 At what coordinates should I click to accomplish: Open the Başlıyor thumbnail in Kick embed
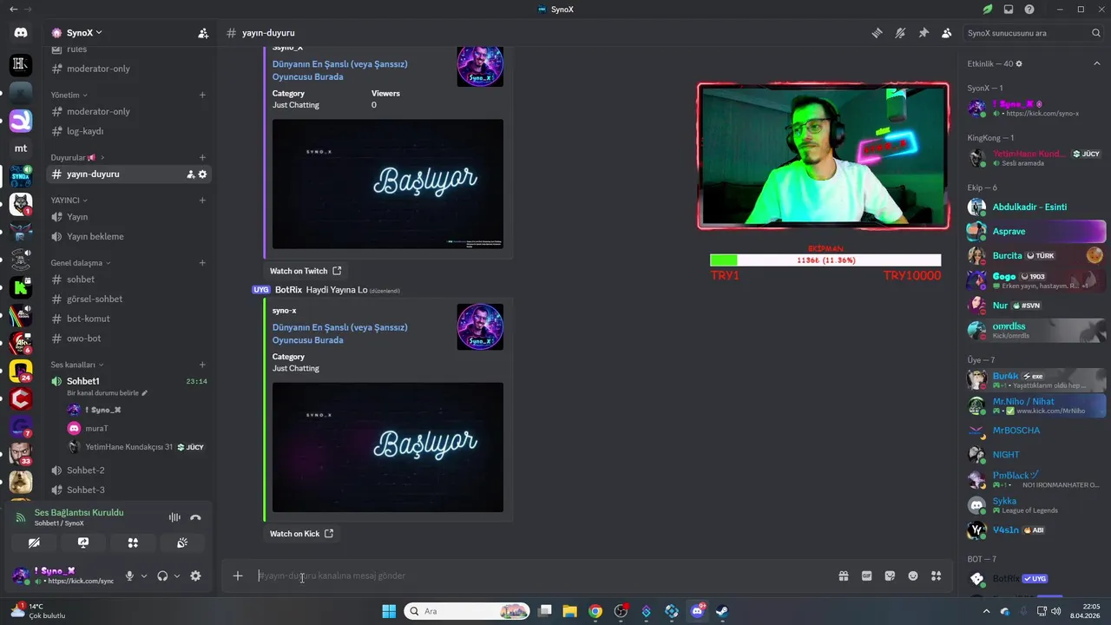pyautogui.click(x=387, y=447)
